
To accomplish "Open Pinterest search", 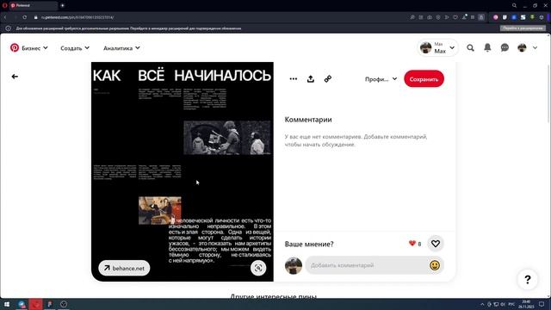I will click(470, 48).
